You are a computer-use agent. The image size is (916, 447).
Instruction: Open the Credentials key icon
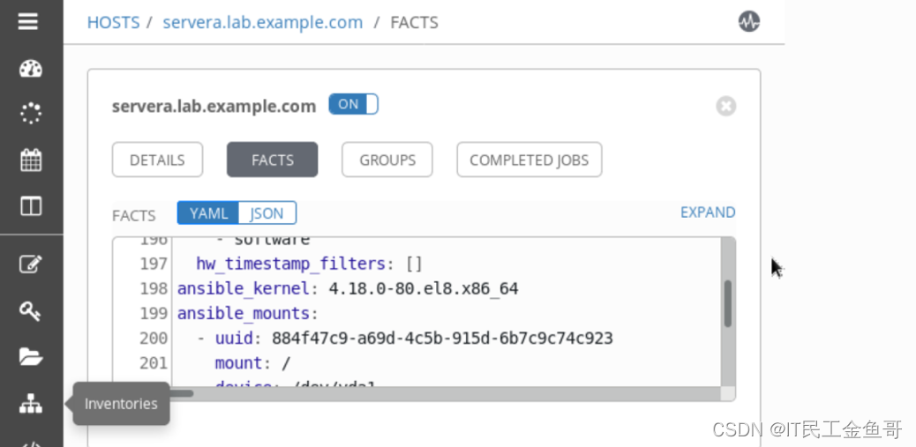coord(30,310)
